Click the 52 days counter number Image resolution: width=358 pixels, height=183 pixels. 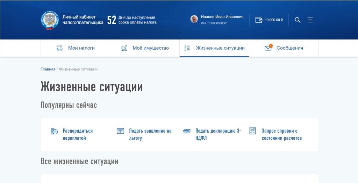[x=112, y=20]
